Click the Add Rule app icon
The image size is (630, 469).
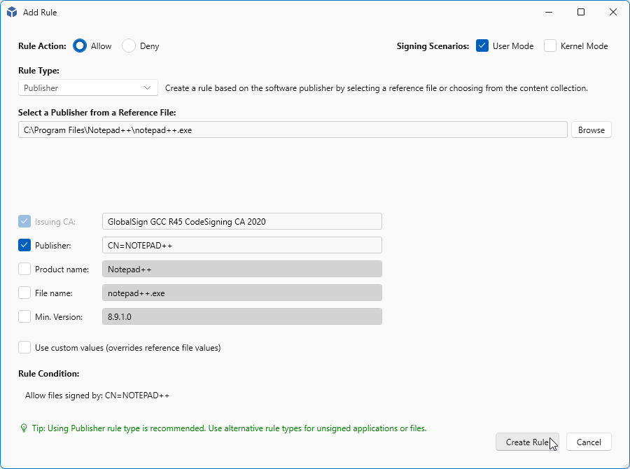pos(12,12)
